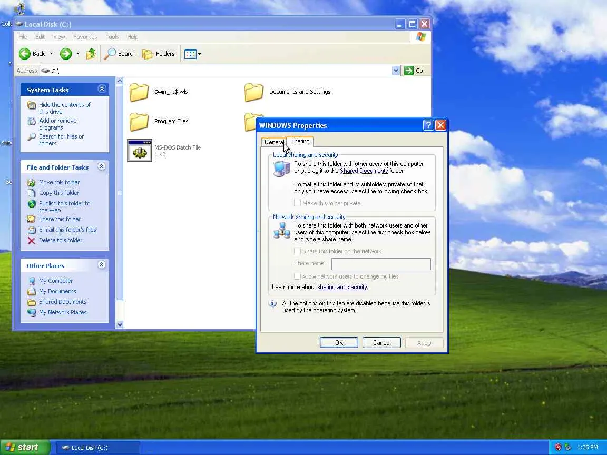Open My Network Places link
The height and width of the screenshot is (455, 607).
[63, 312]
